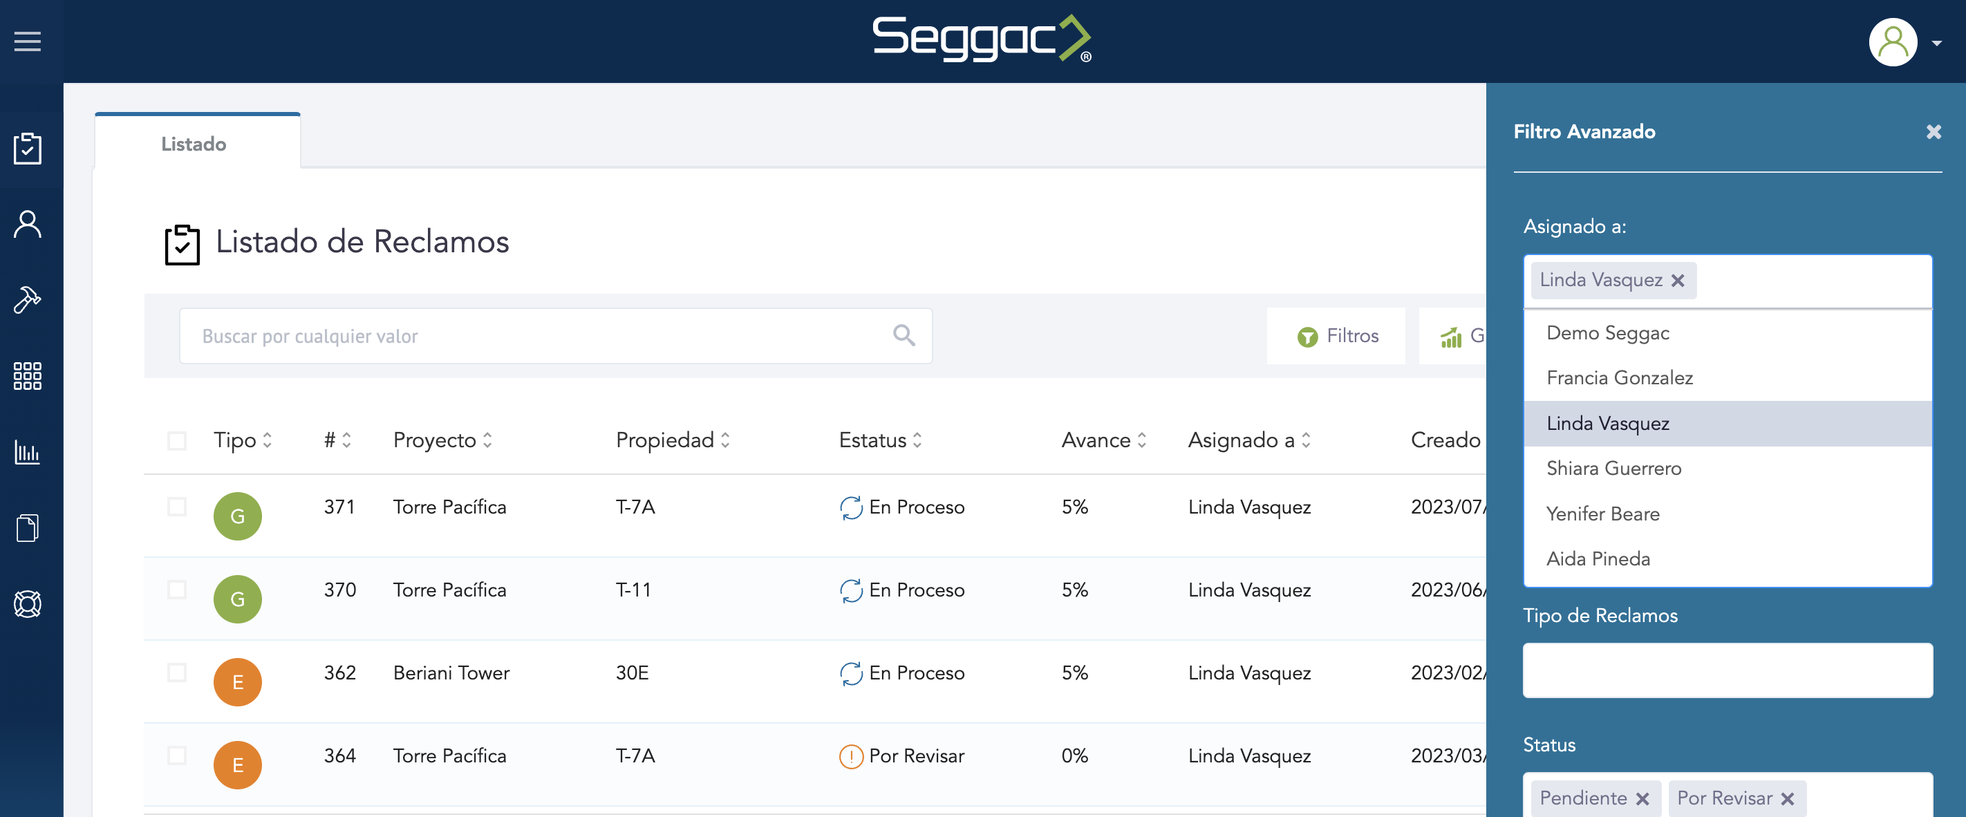Click the green chart button next to Filtros

(x=1452, y=336)
